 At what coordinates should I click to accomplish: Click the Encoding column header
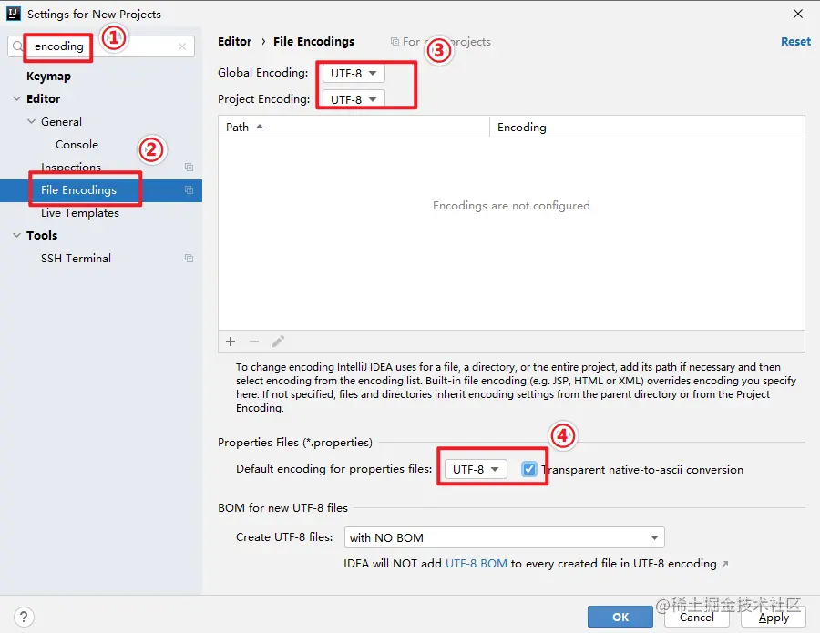click(647, 127)
